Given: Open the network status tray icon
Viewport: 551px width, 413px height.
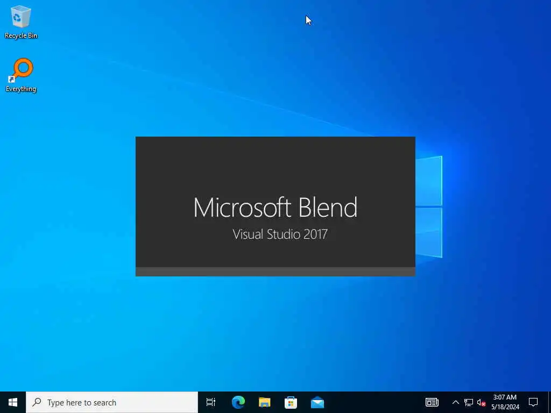Looking at the screenshot, I should click(469, 402).
